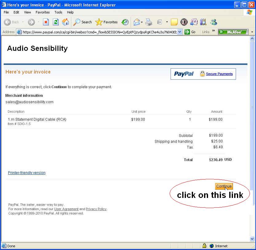Click the Stop loading toolbar icon

click(x=46, y=22)
